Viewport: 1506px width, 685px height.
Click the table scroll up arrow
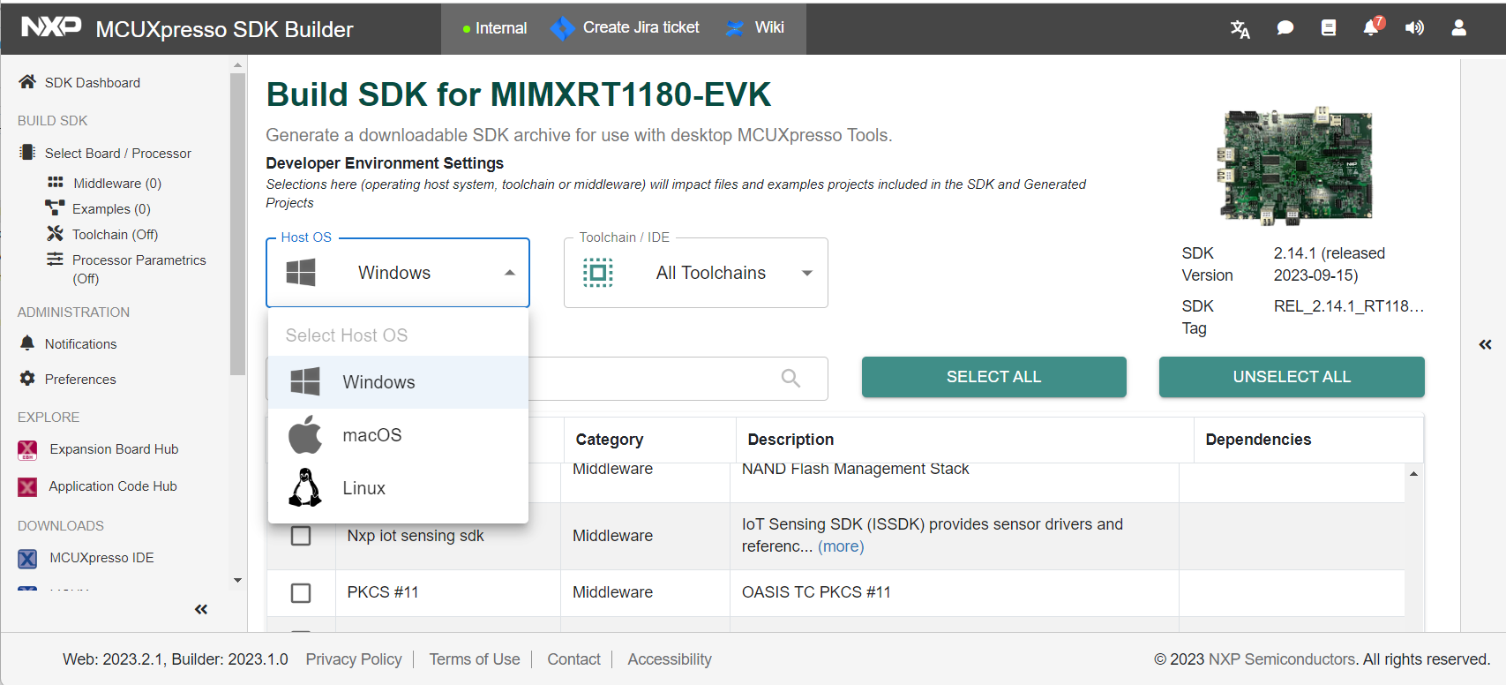coord(1413,474)
